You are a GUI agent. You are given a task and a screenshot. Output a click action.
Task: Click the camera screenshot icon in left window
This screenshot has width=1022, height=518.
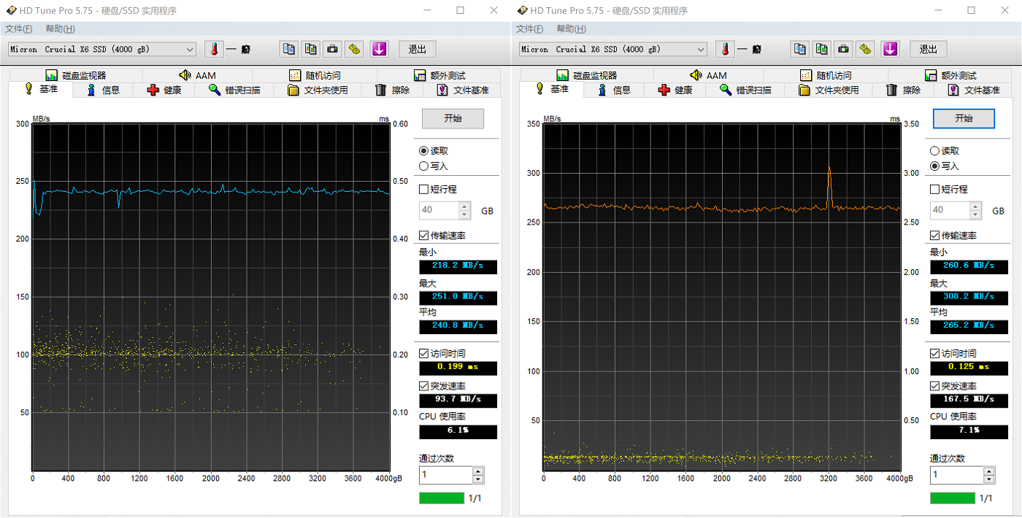pos(332,49)
